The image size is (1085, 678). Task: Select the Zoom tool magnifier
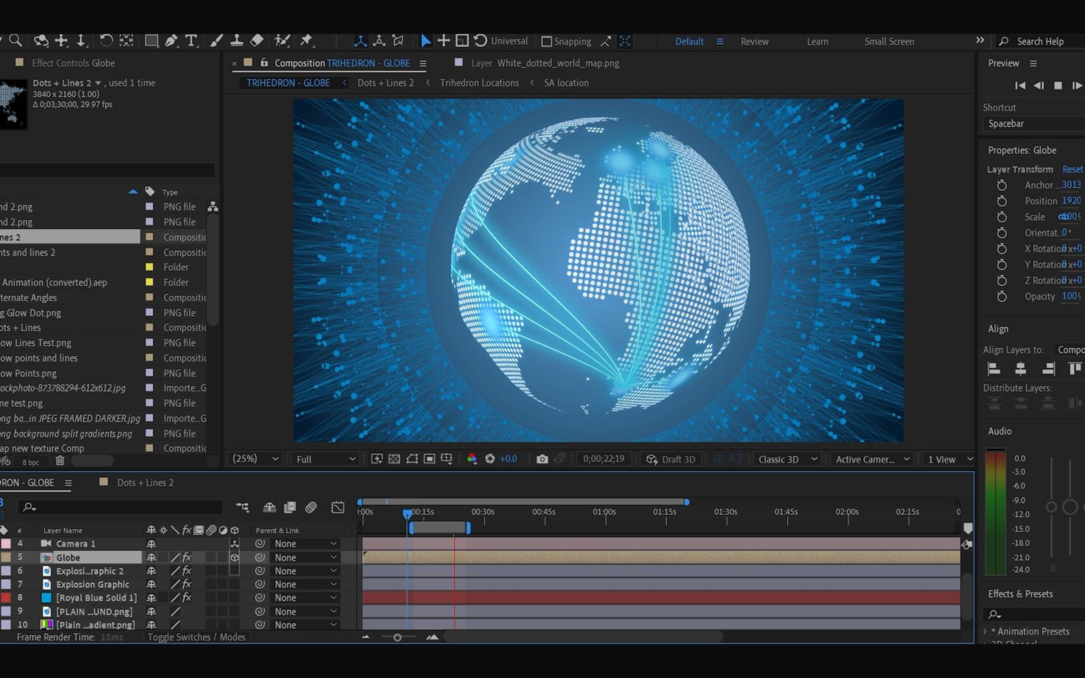click(x=16, y=41)
